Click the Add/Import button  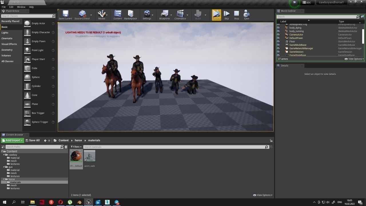click(x=12, y=140)
